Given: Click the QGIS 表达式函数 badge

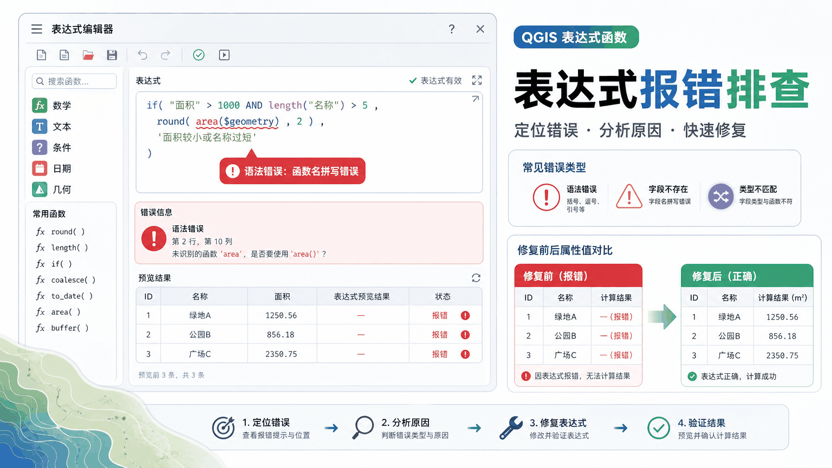Looking at the screenshot, I should click(x=576, y=37).
